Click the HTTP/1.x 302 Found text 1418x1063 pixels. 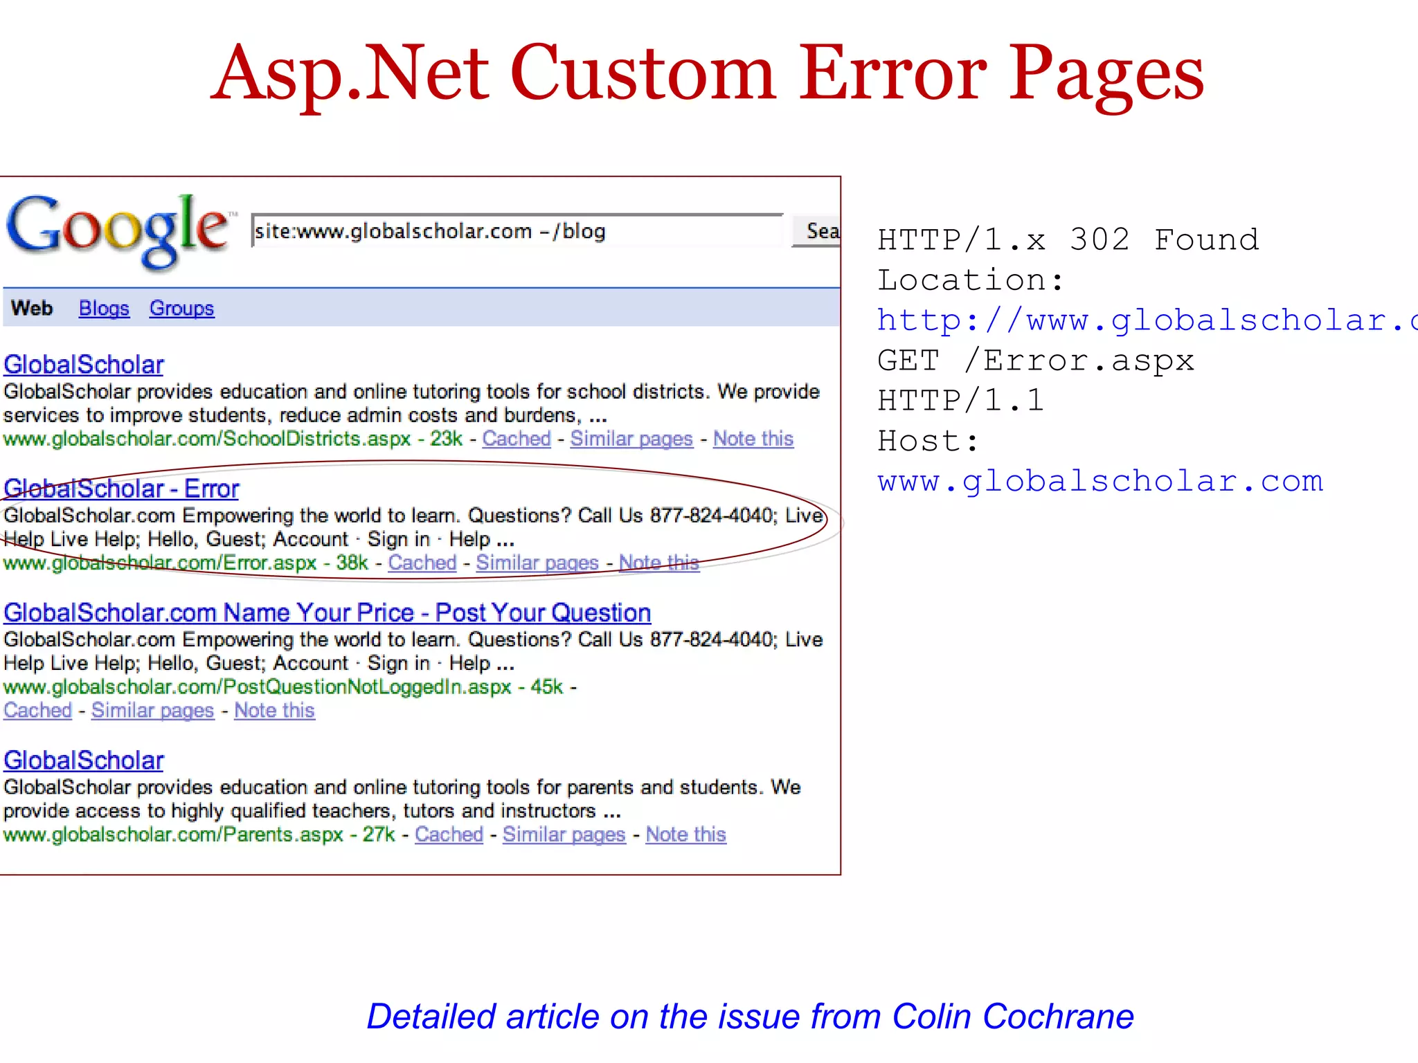(1068, 240)
